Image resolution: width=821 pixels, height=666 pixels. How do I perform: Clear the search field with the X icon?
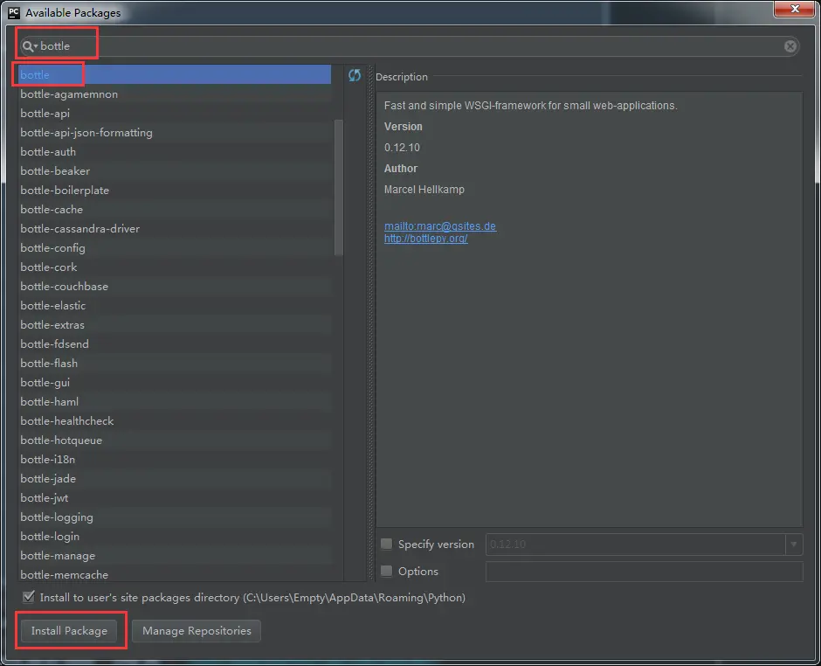coord(790,46)
